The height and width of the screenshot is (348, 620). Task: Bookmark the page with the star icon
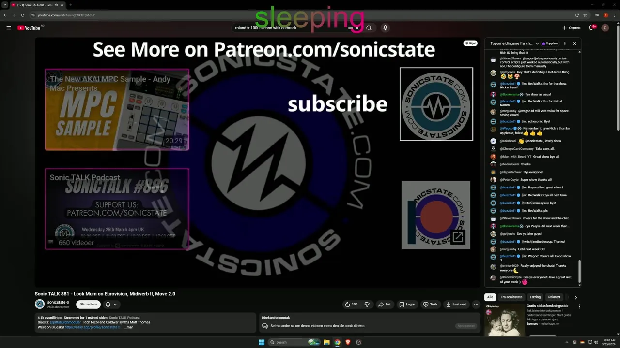coord(585,15)
